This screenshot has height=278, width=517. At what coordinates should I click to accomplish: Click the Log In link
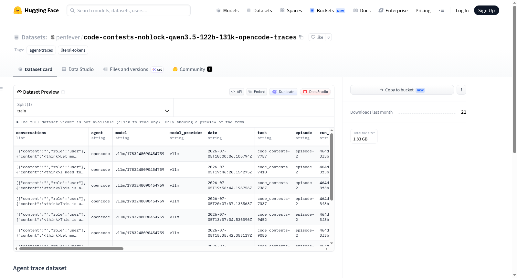(462, 10)
